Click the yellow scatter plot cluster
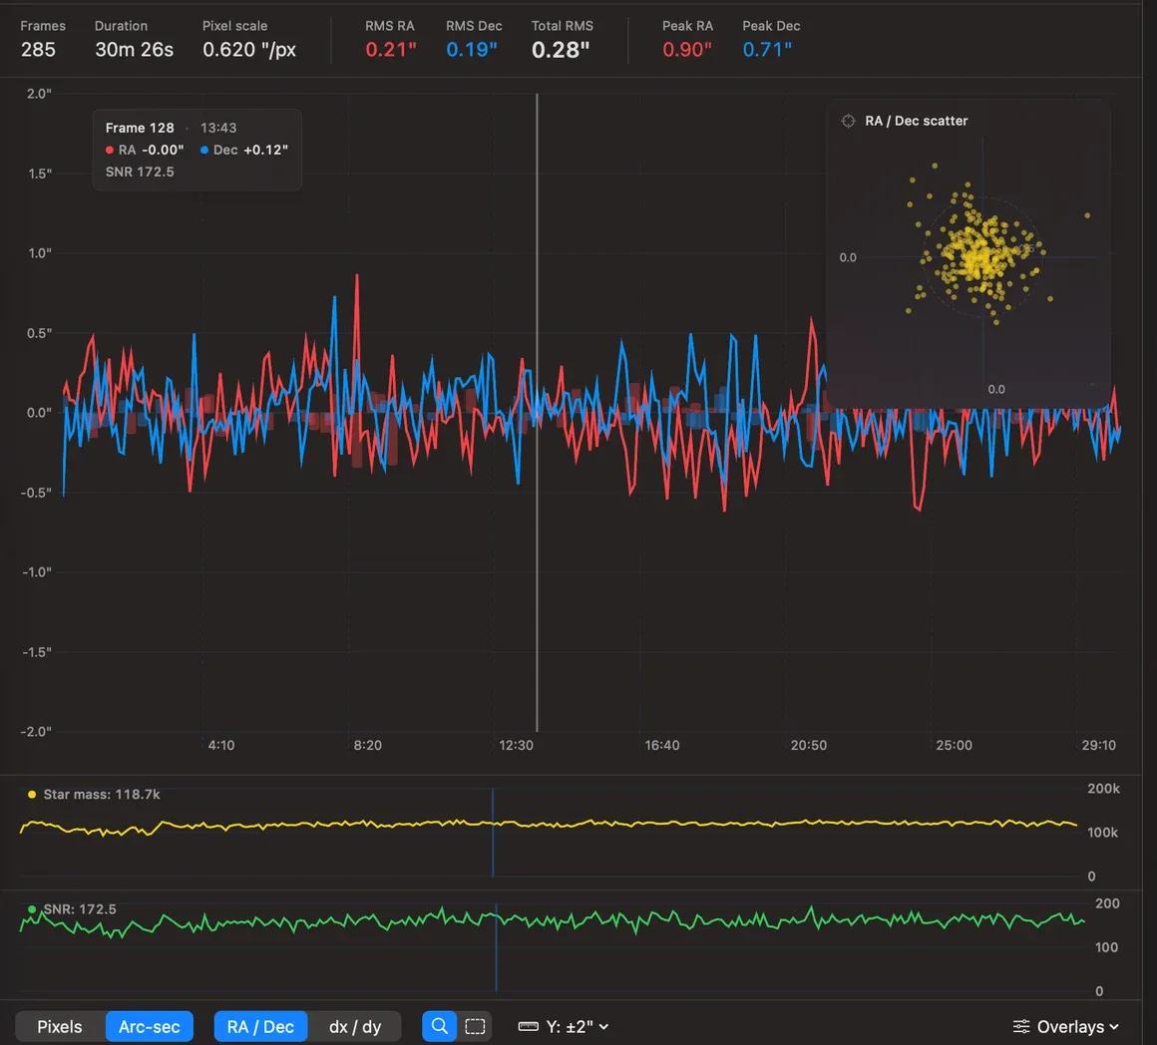Image resolution: width=1157 pixels, height=1045 pixels. (980, 254)
